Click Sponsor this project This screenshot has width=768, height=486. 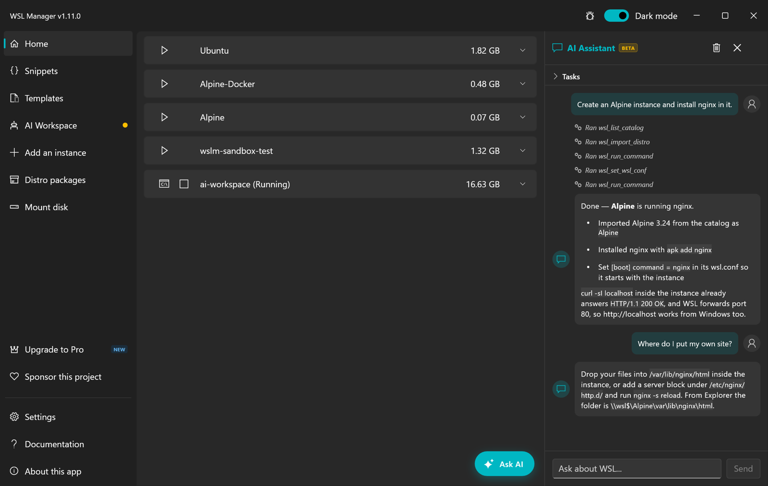68,377
